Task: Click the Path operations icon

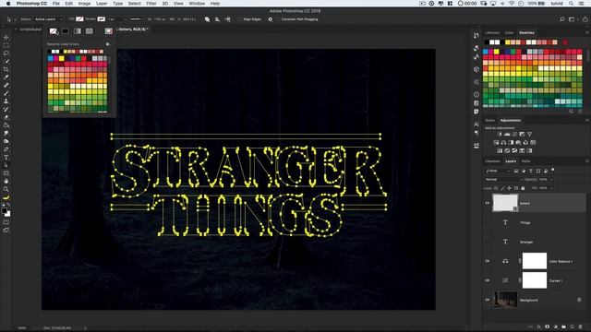Action: pos(207,19)
